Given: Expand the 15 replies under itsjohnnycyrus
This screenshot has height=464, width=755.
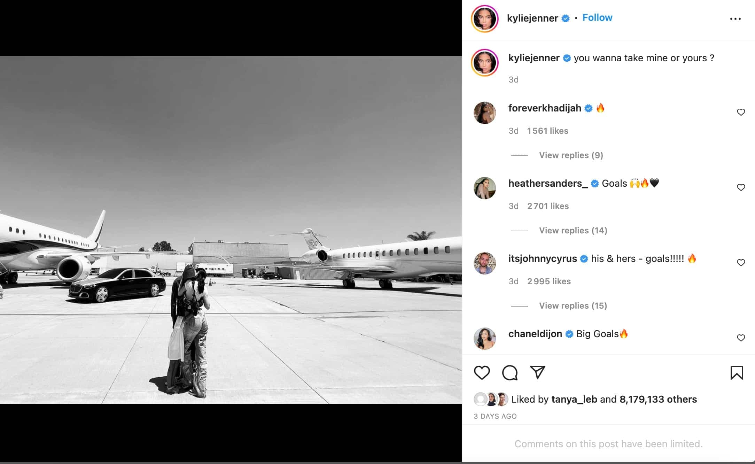Looking at the screenshot, I should 573,306.
